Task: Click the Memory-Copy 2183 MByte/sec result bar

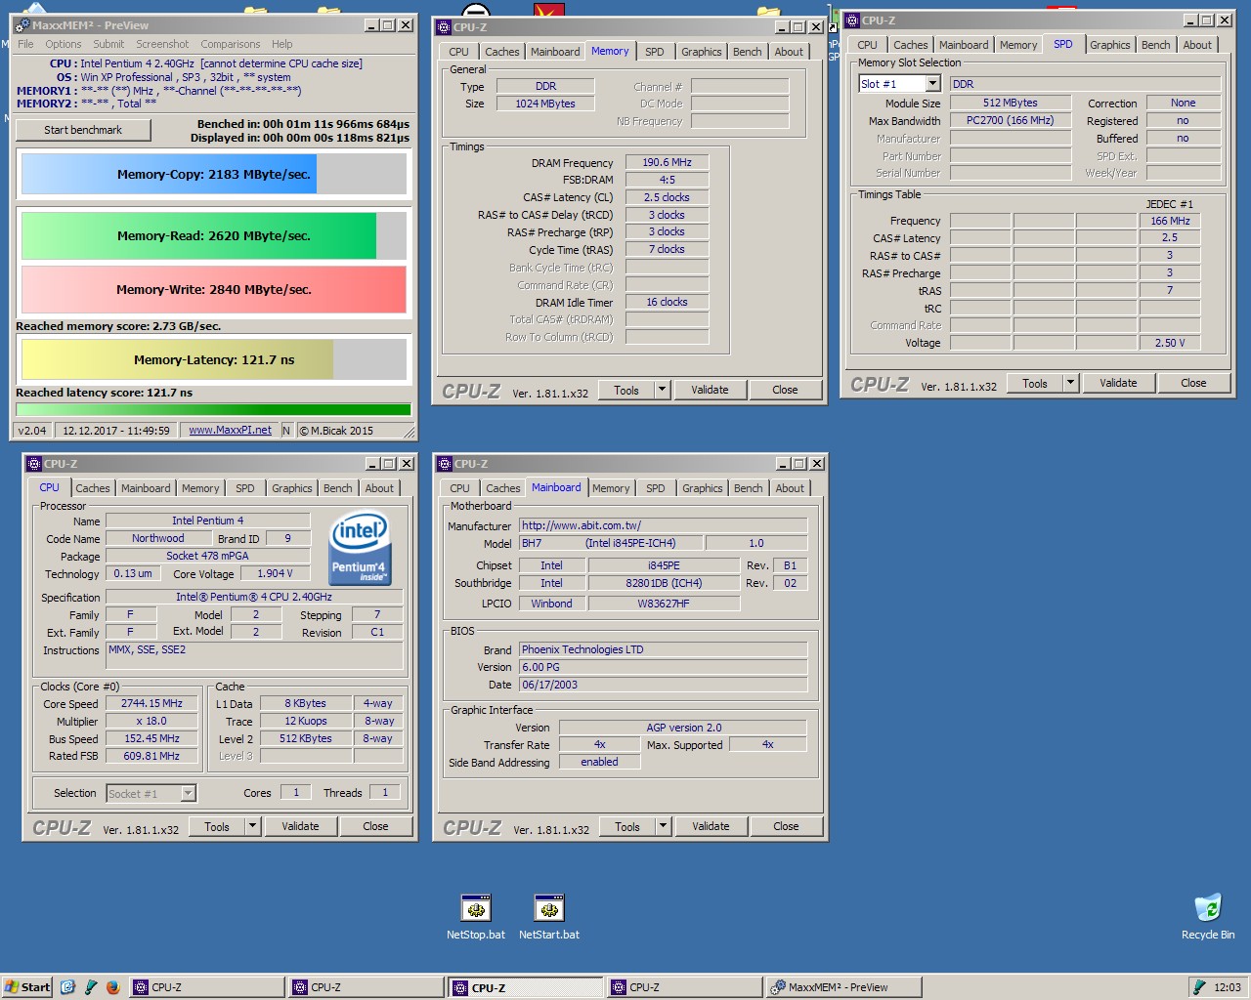Action: tap(214, 174)
